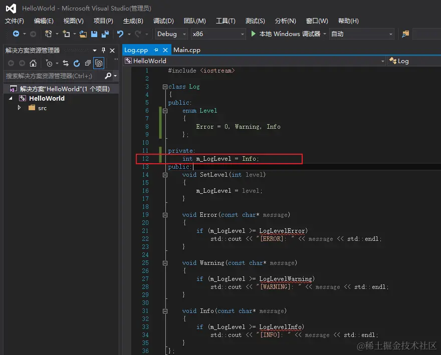The height and width of the screenshot is (355, 441).
Task: Click Solution Explorer Home icon
Action: (x=33, y=63)
